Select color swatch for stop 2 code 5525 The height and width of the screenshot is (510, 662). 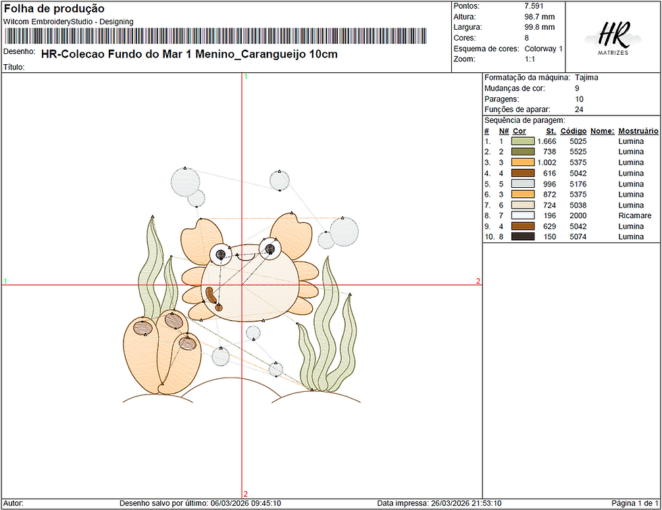(x=523, y=152)
